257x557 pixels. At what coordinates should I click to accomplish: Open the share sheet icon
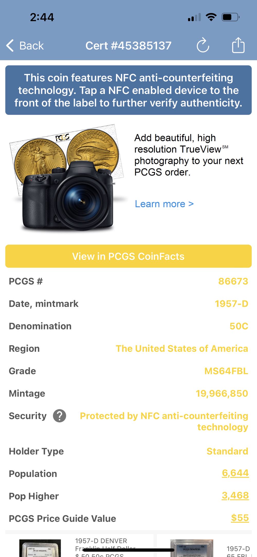tap(238, 45)
